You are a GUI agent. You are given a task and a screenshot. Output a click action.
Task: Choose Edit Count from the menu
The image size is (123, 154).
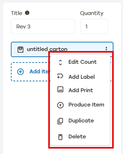pos(80,62)
